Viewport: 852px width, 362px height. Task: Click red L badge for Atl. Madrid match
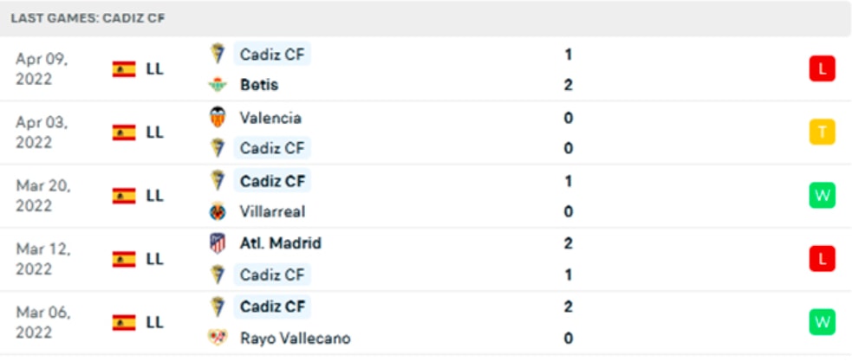click(x=822, y=259)
